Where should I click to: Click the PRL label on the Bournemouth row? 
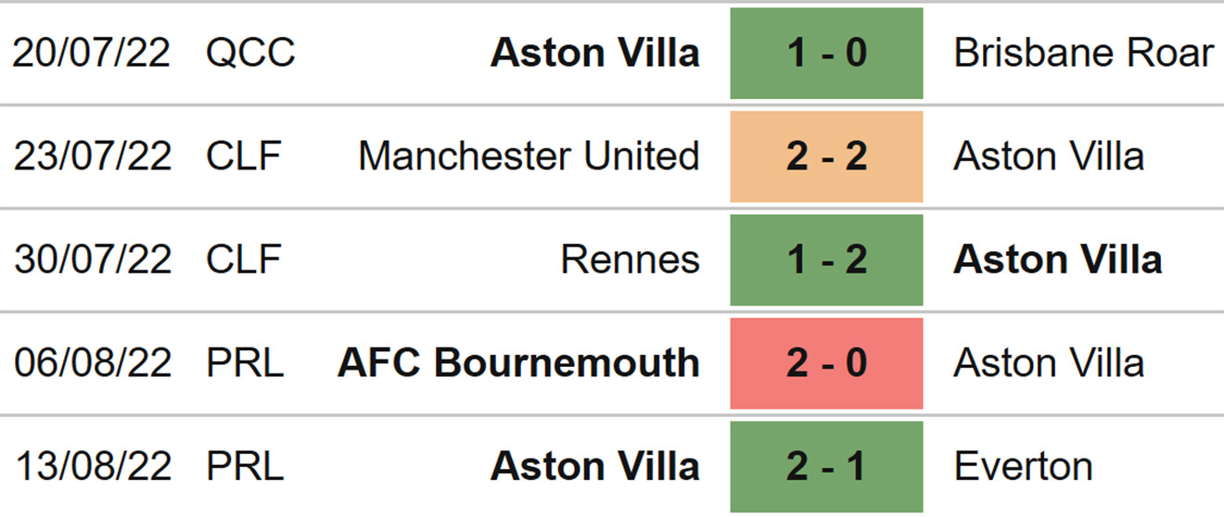[x=245, y=363]
